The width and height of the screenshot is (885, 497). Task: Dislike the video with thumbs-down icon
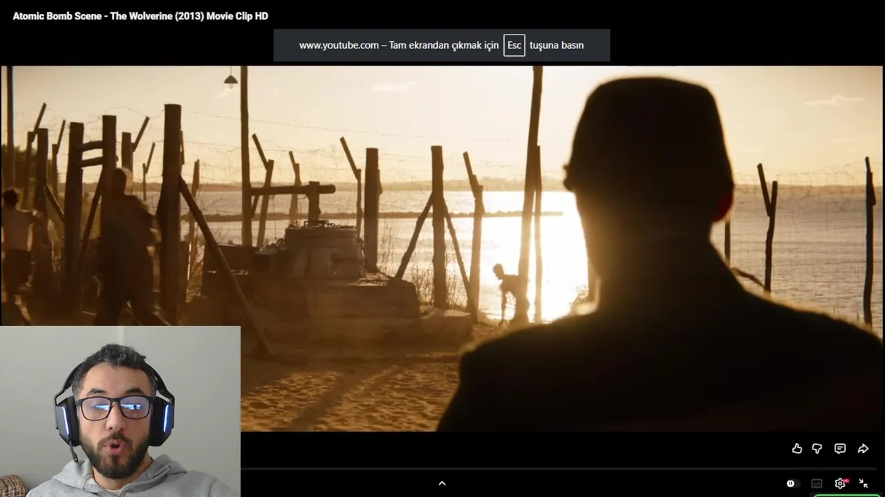[x=817, y=449]
